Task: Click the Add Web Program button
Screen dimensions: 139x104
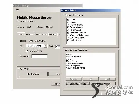Action: click(103, 84)
